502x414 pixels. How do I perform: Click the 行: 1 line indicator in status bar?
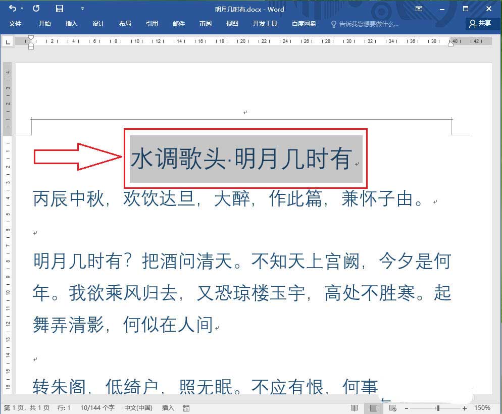click(64, 407)
